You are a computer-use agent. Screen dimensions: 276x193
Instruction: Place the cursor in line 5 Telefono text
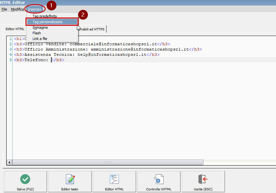click(x=36, y=60)
